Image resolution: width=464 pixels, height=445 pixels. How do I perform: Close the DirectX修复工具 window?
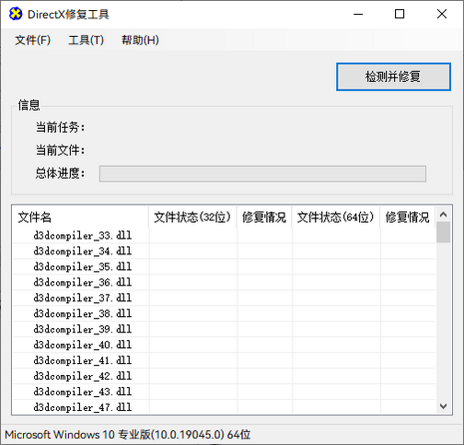(442, 14)
